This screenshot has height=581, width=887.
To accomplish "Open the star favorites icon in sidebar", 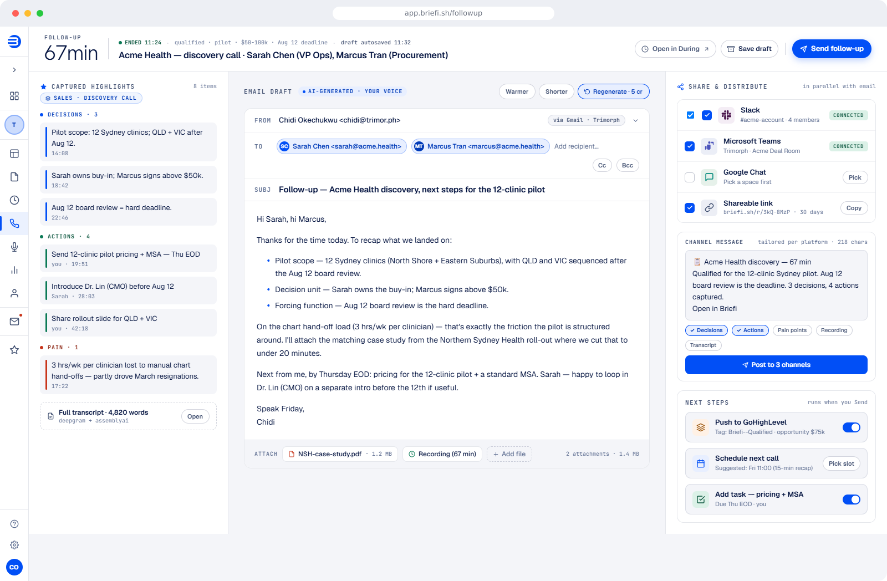I will click(x=14, y=350).
